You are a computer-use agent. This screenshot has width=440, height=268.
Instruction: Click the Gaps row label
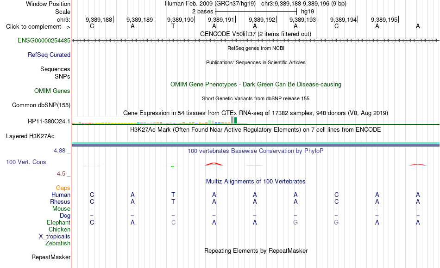tap(63, 188)
